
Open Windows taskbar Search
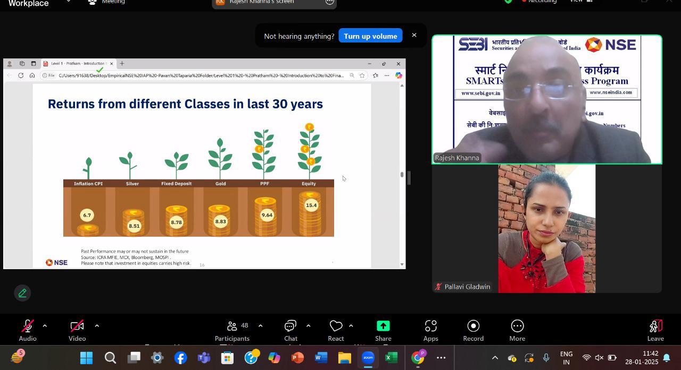pos(110,358)
